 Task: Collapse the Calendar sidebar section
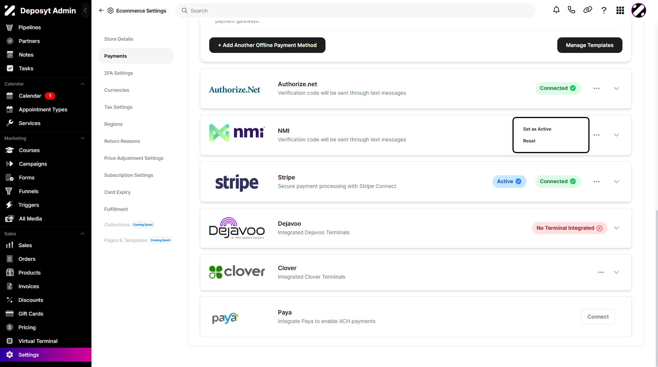click(83, 84)
